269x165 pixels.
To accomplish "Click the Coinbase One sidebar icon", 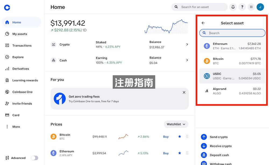I will click(7, 92).
